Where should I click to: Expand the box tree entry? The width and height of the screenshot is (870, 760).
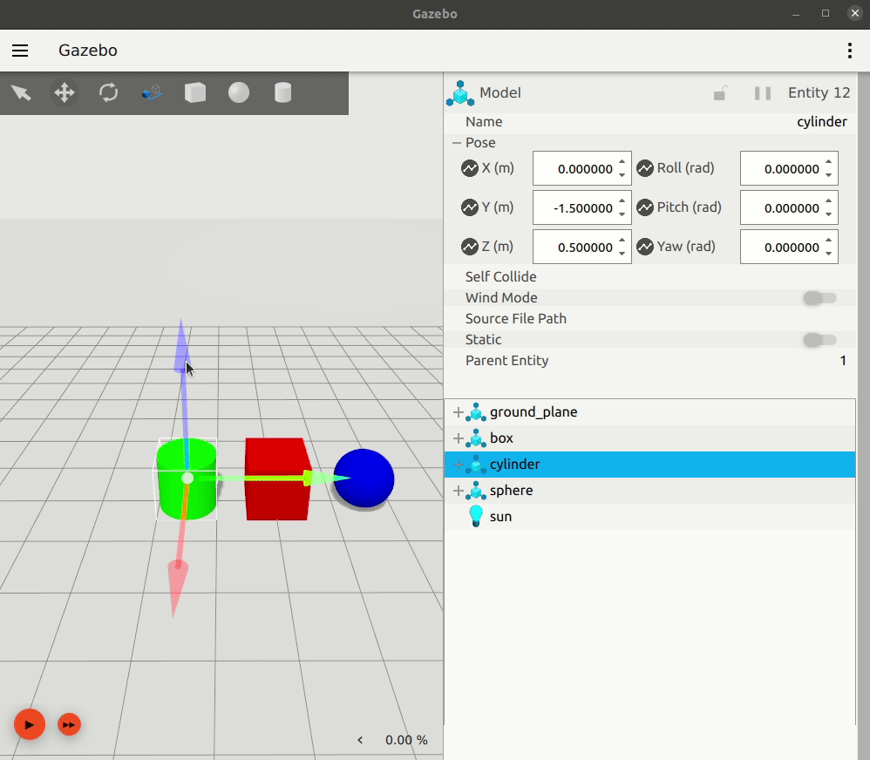pos(458,438)
